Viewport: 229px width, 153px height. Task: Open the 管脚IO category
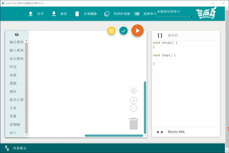click(x=15, y=124)
